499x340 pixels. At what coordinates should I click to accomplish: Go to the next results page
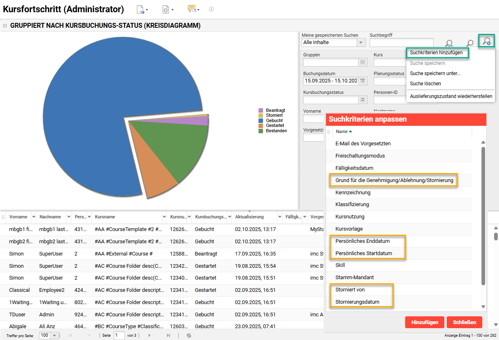point(149,335)
